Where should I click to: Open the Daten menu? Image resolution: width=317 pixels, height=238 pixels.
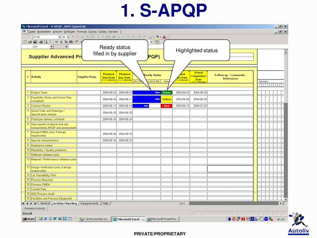pyautogui.click(x=102, y=32)
